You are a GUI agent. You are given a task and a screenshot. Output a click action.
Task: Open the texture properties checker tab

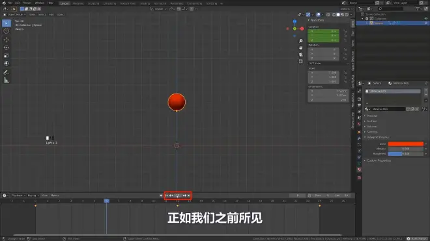(x=359, y=178)
